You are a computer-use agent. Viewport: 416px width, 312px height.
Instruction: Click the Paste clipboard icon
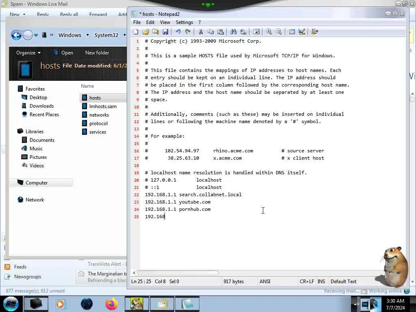click(221, 32)
